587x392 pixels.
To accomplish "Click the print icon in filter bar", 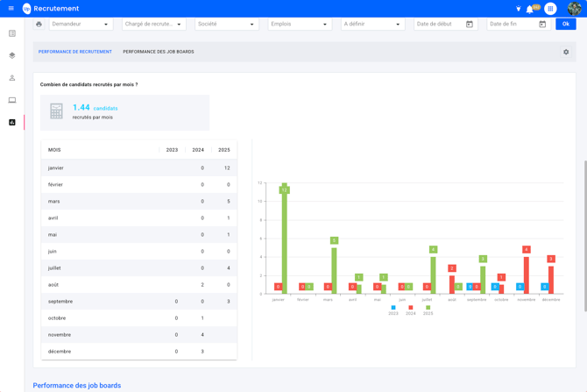I will click(x=39, y=25).
